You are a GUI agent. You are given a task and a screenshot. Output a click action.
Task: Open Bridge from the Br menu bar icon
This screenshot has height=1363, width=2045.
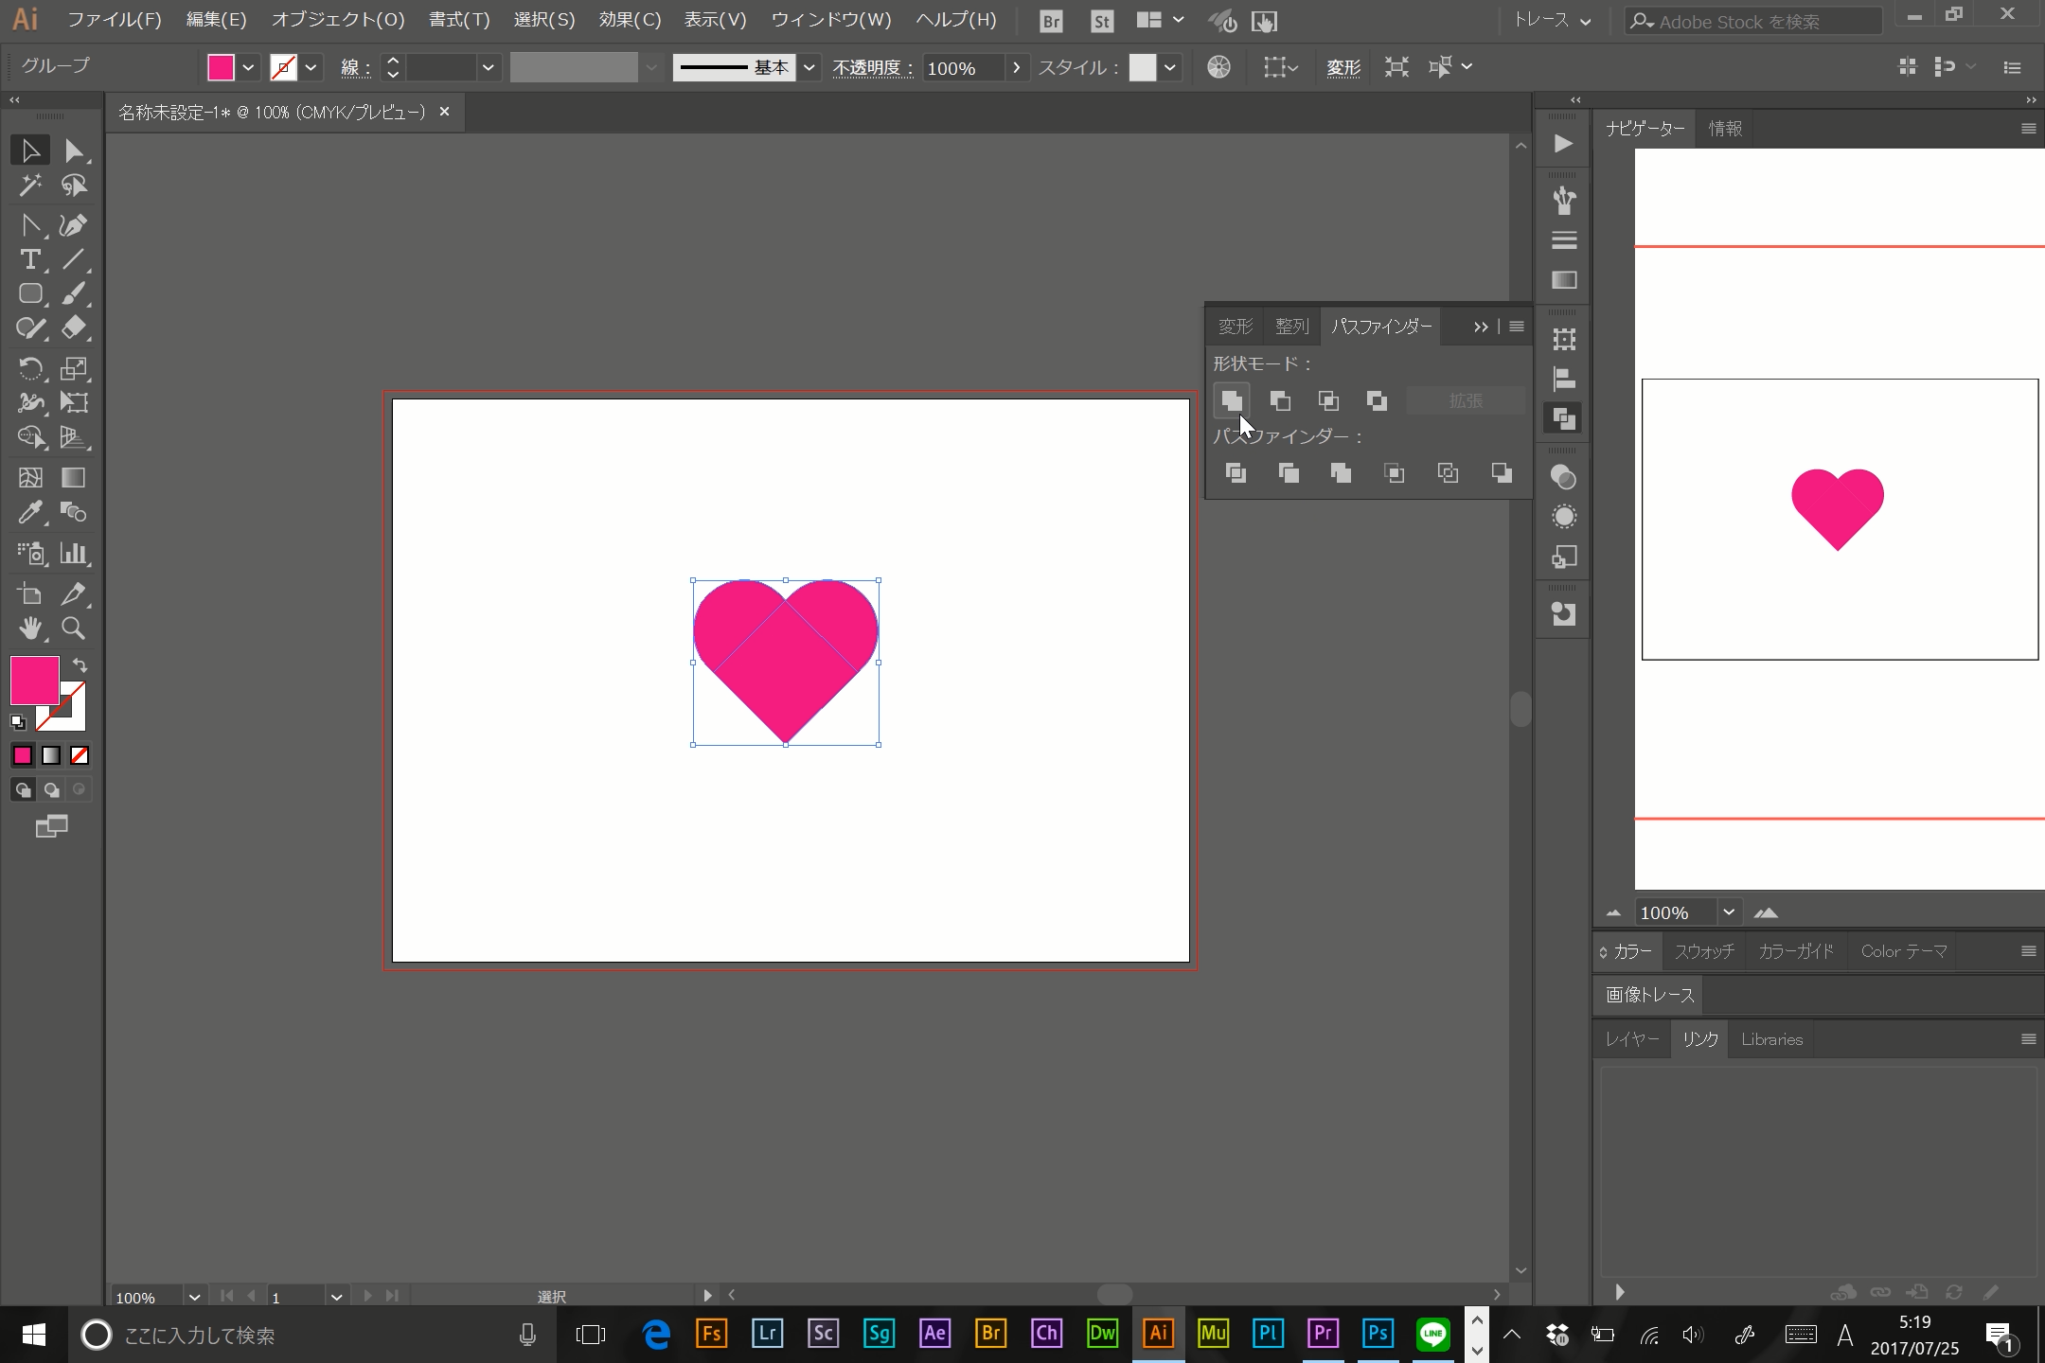tap(1051, 21)
